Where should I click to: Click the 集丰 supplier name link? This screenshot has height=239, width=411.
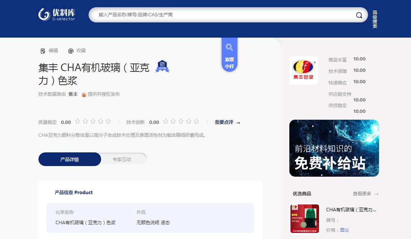tap(73, 94)
